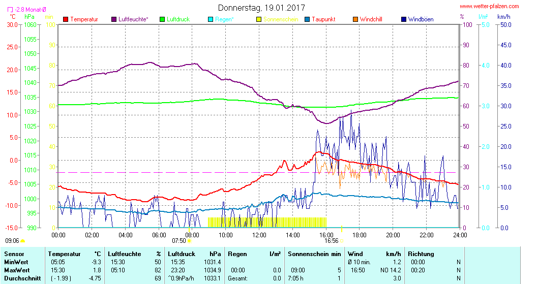Viewport: 538px width, 284px height.
Task: Click the 09:00 sunshine time entry
Action: pos(298,270)
